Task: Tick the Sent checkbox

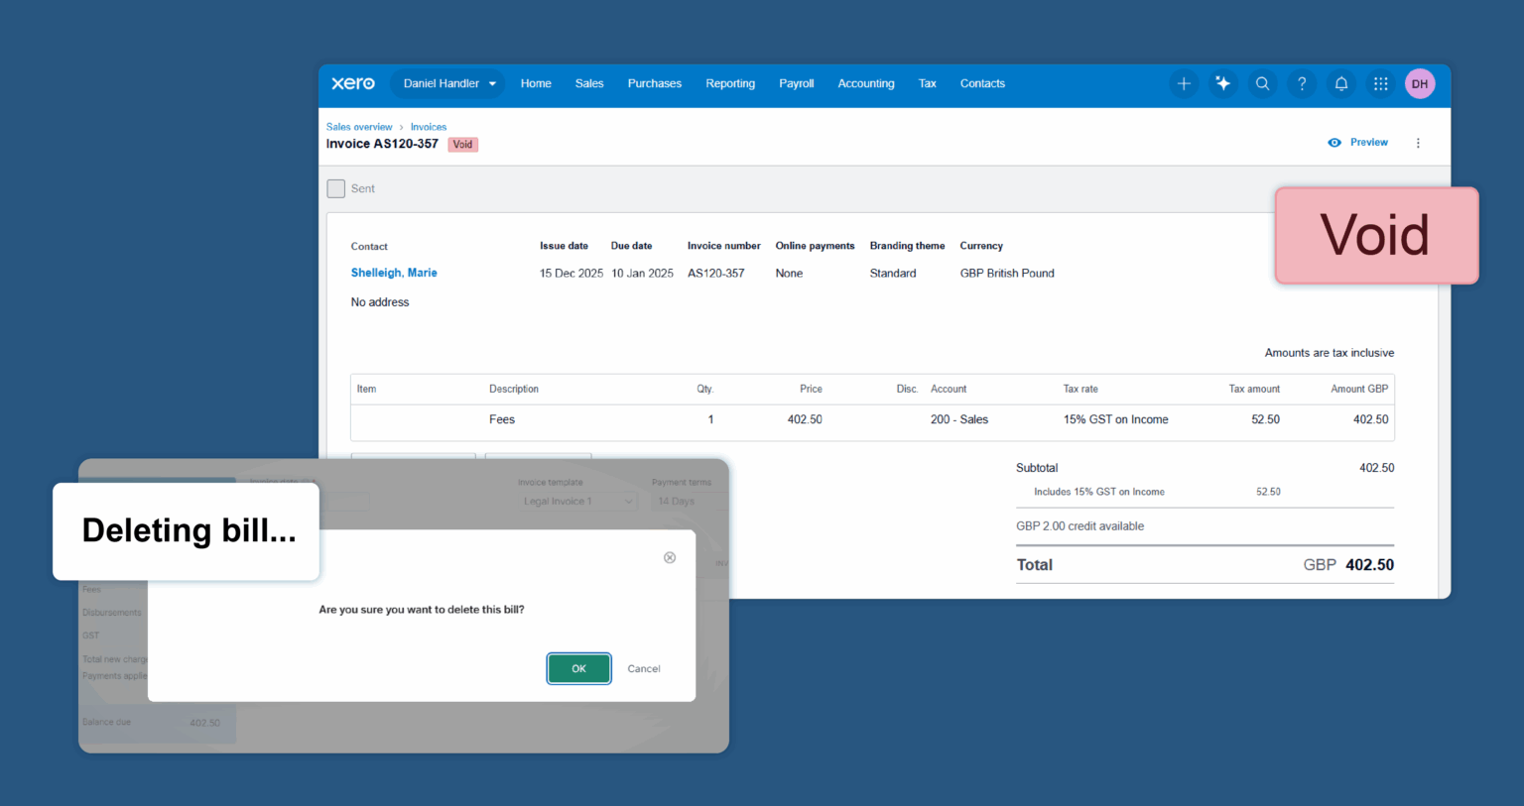Action: coord(336,188)
